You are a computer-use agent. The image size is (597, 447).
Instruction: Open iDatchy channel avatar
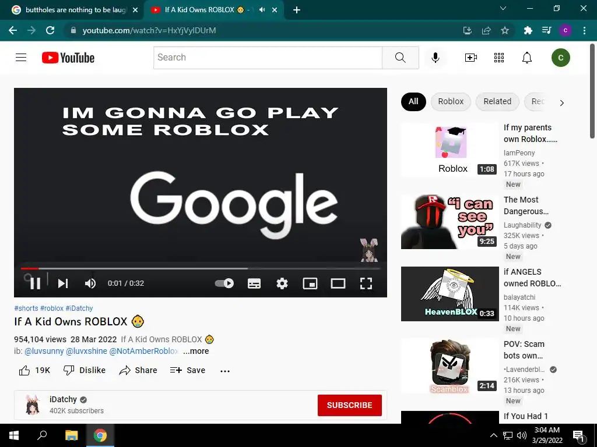pos(33,405)
